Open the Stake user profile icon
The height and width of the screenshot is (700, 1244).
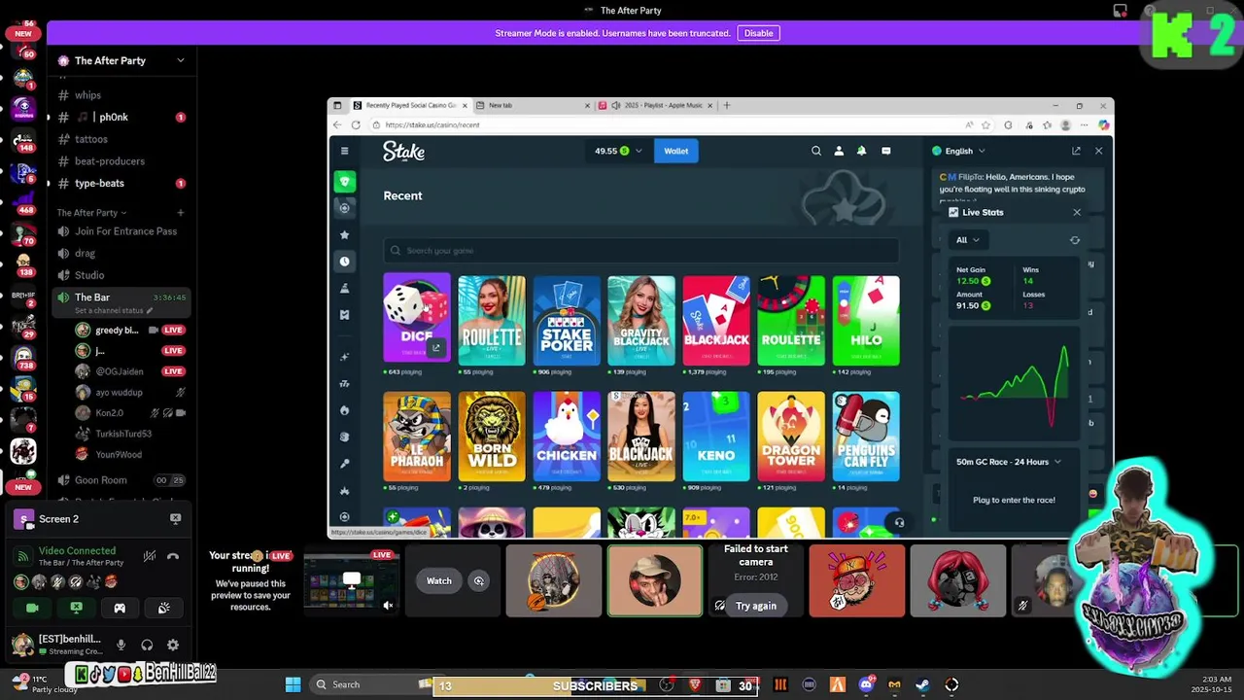click(839, 151)
